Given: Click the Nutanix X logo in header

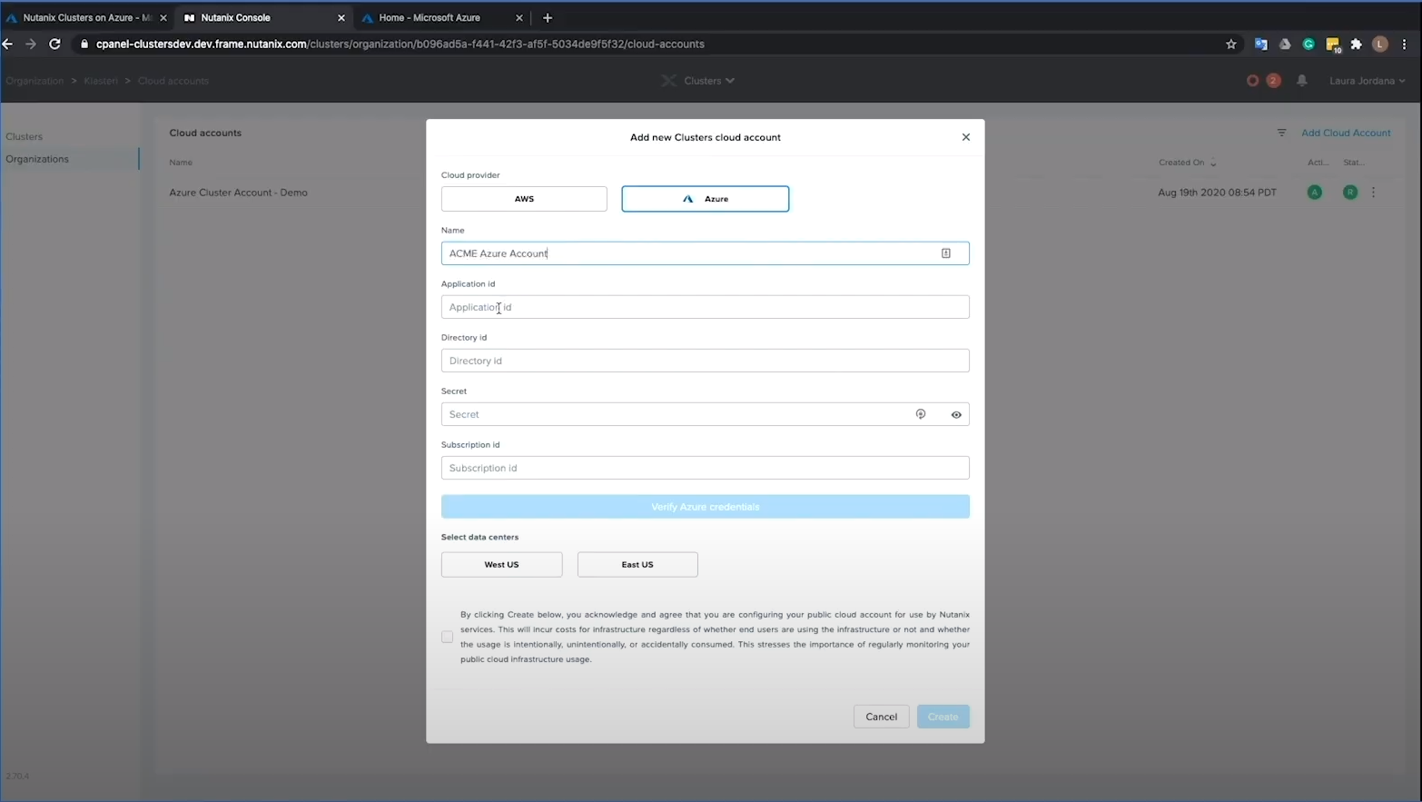Looking at the screenshot, I should coord(669,81).
